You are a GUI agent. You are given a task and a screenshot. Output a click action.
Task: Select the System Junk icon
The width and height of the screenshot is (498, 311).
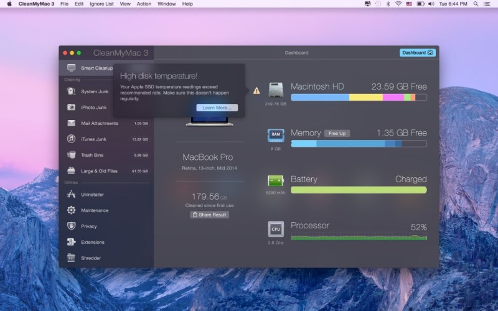[x=71, y=91]
